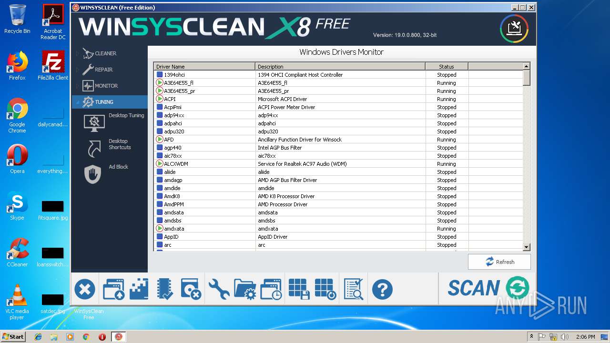610x343 pixels.
Task: Select the AcpiPmi driver row
Action: coord(338,107)
